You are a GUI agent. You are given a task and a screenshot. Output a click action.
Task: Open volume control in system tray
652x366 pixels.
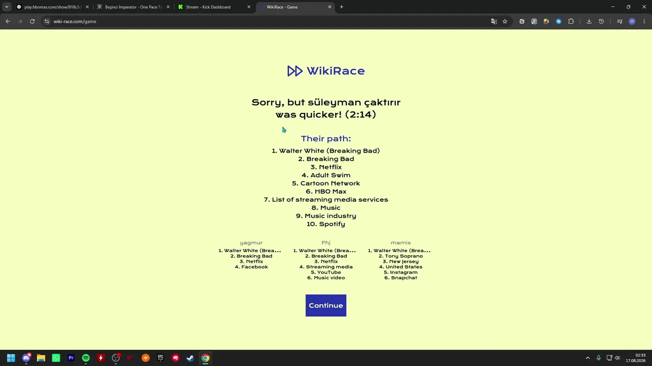[617, 358]
